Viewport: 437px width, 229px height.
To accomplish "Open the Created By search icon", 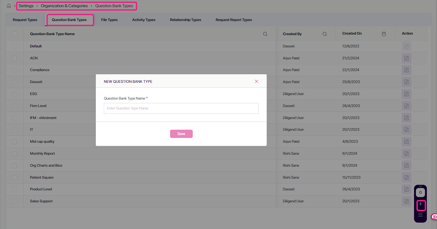I will click(325, 34).
